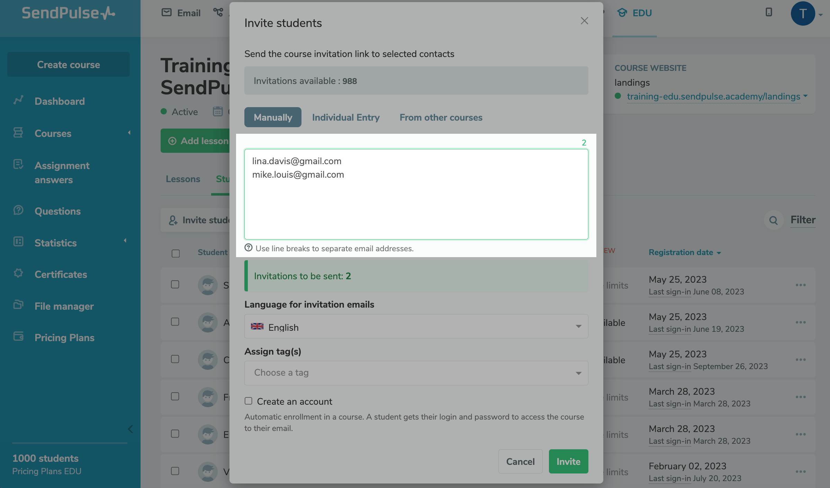
Task: Close the Invite students modal
Action: pyautogui.click(x=584, y=21)
